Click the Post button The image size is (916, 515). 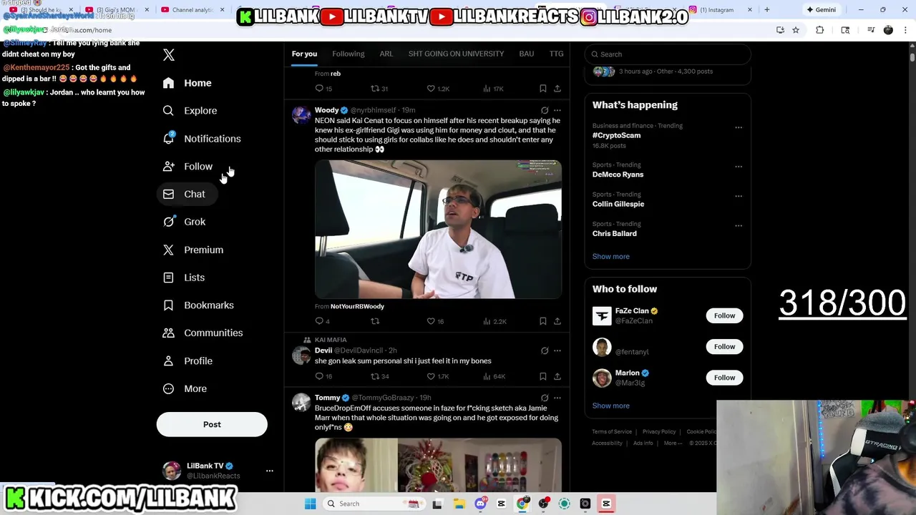(x=212, y=424)
